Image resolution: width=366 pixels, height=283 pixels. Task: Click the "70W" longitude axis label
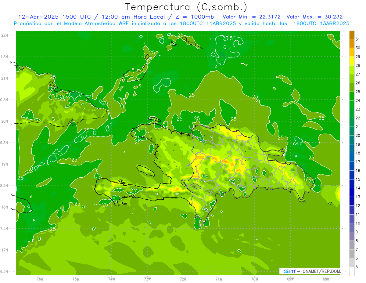click(x=255, y=279)
